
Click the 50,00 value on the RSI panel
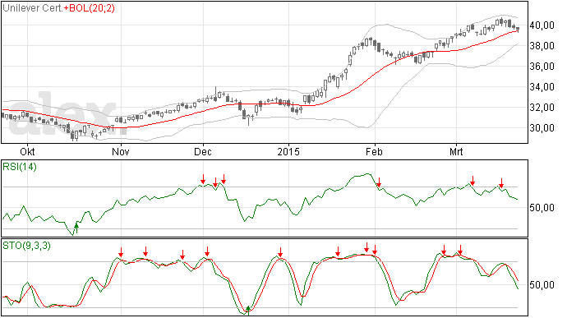coord(542,208)
